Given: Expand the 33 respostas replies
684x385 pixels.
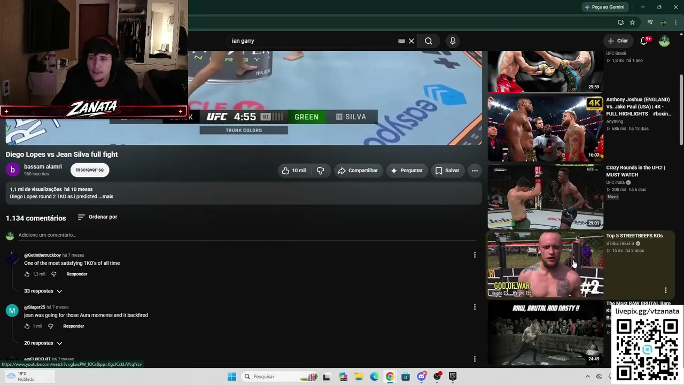Looking at the screenshot, I should [x=43, y=291].
